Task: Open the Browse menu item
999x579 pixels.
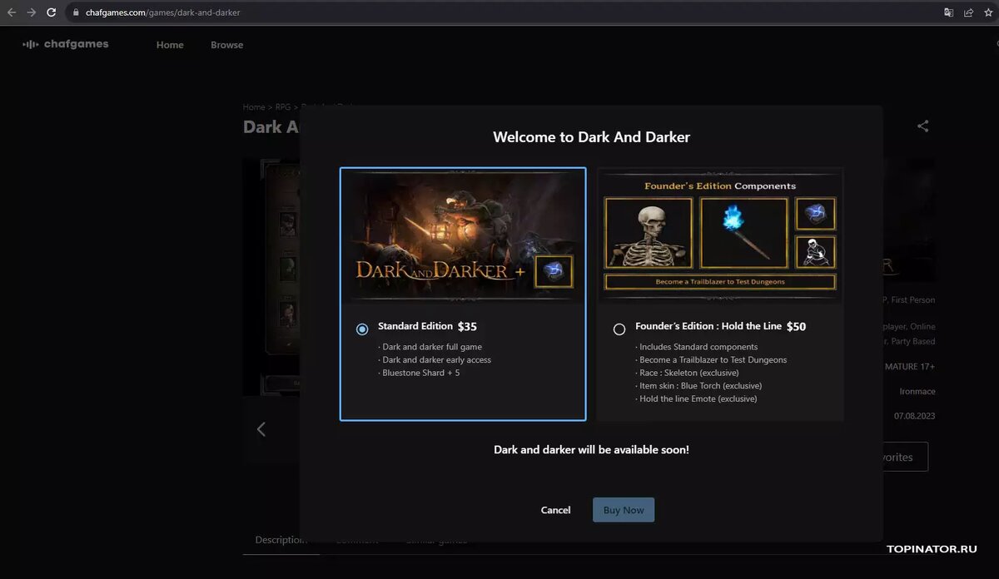Action: point(226,45)
